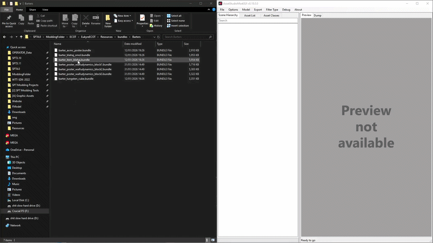Switch to the View ribbon tab
The width and height of the screenshot is (433, 243).
pos(45,10)
